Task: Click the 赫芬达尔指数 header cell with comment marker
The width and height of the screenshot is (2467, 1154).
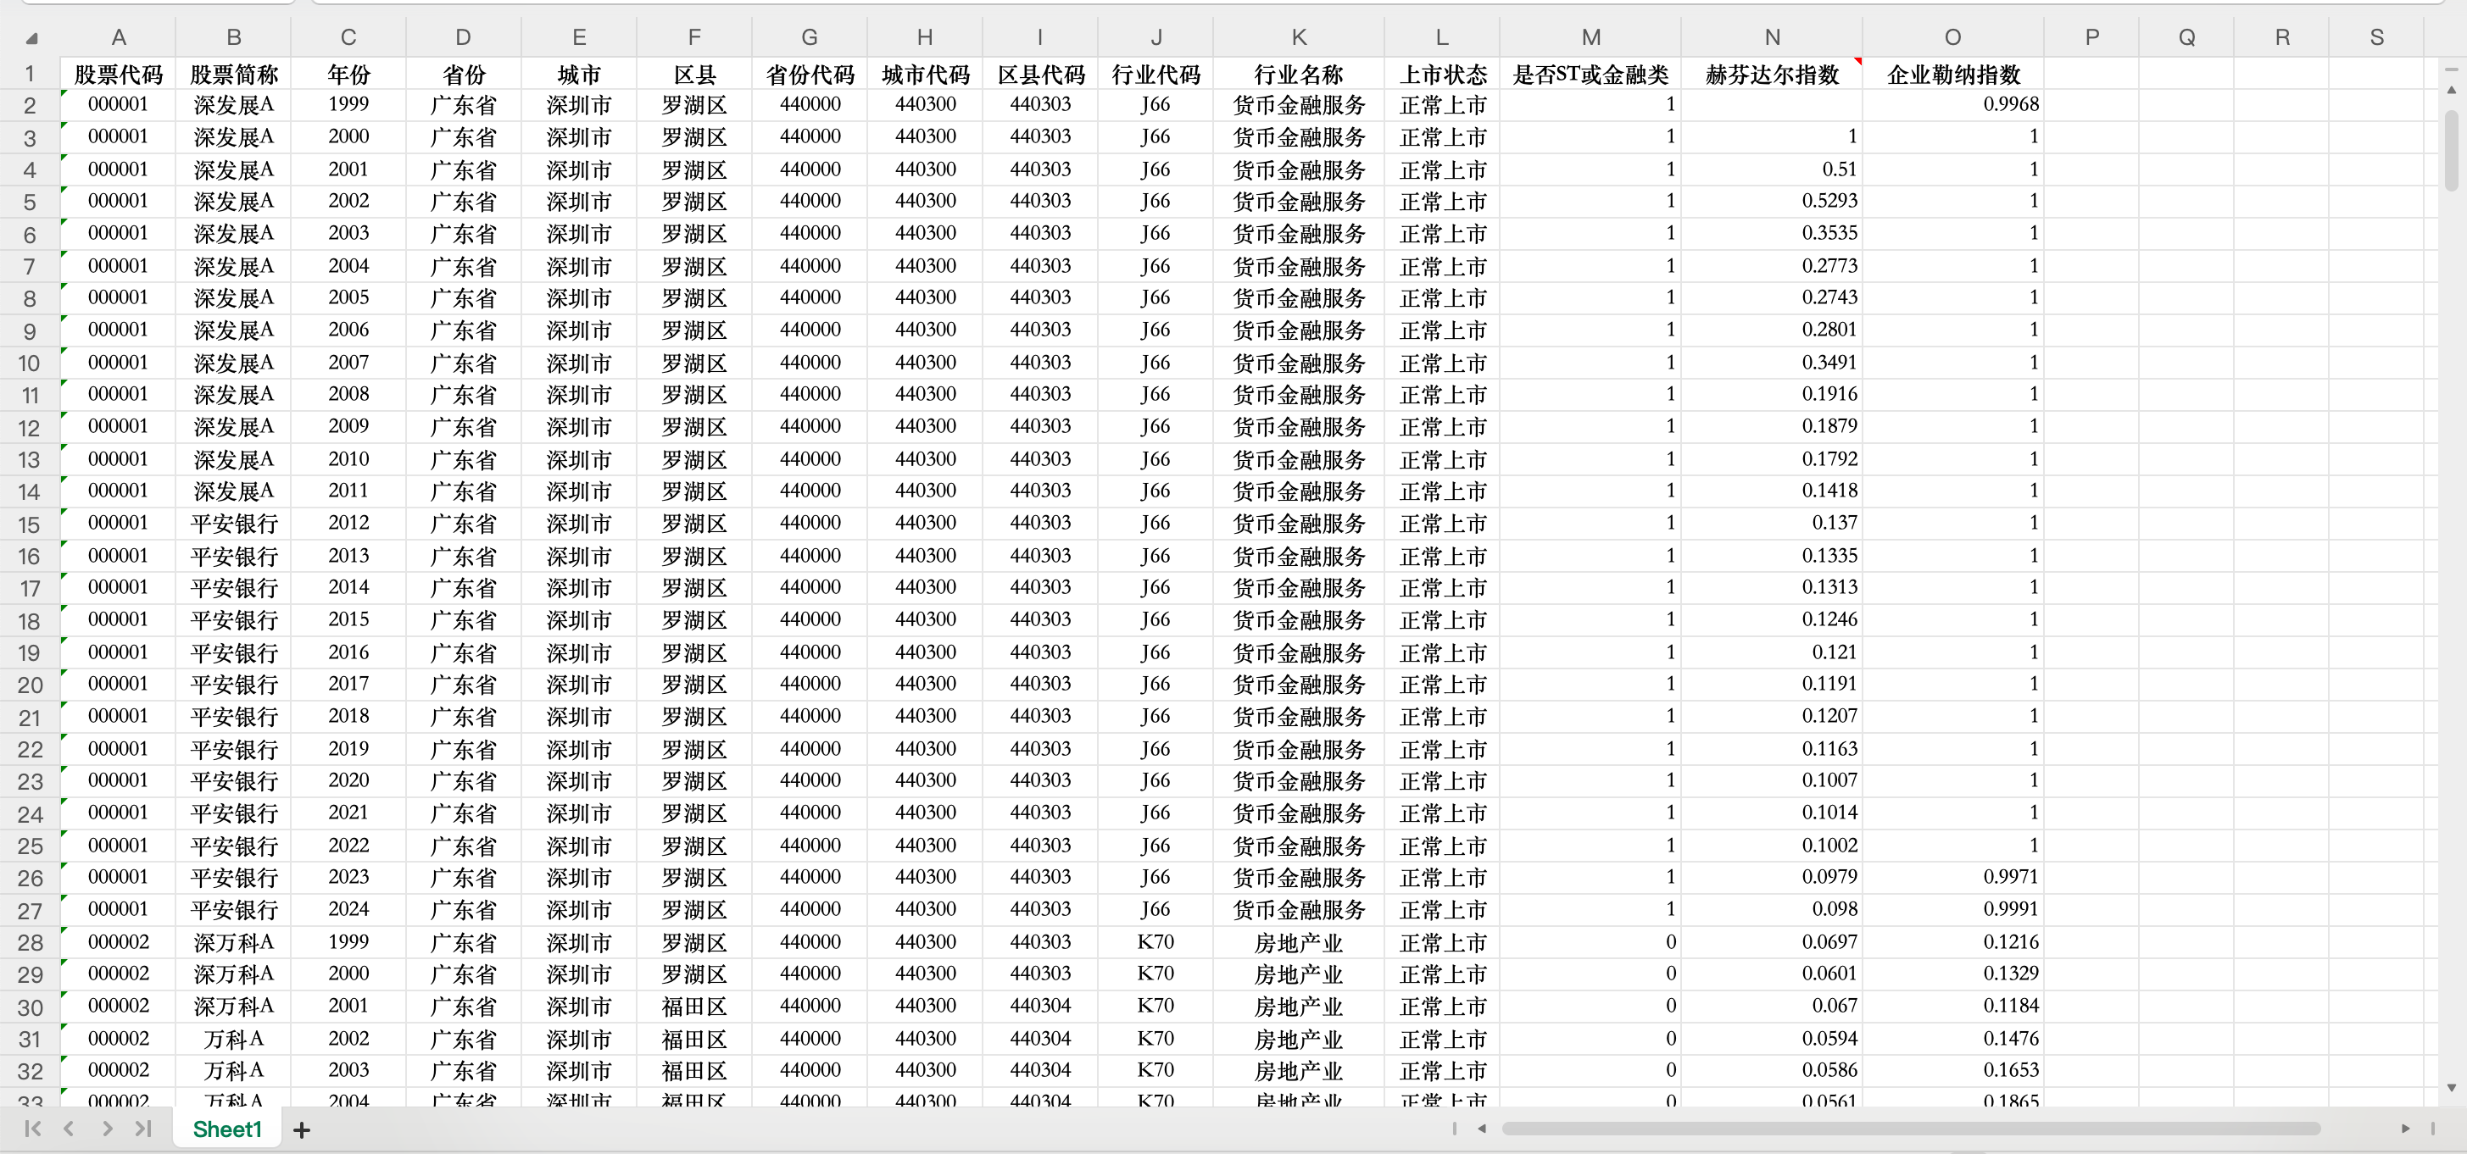Action: tap(1772, 75)
